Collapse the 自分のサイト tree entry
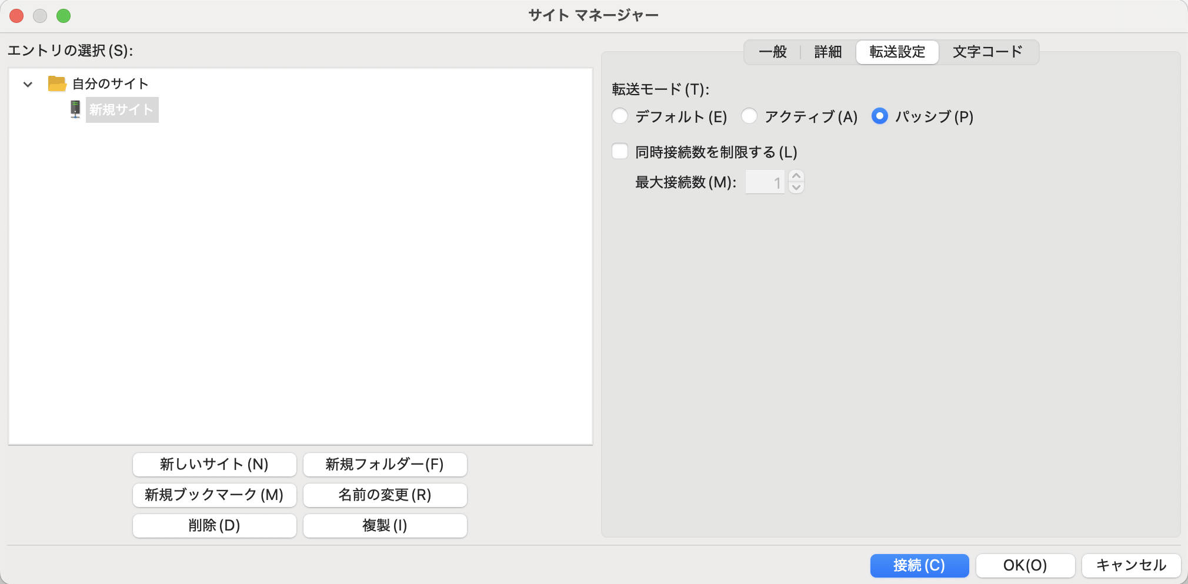 pos(26,83)
